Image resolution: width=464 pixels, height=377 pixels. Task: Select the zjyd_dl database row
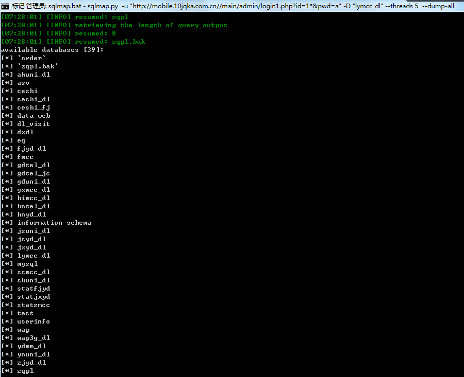pos(23,363)
